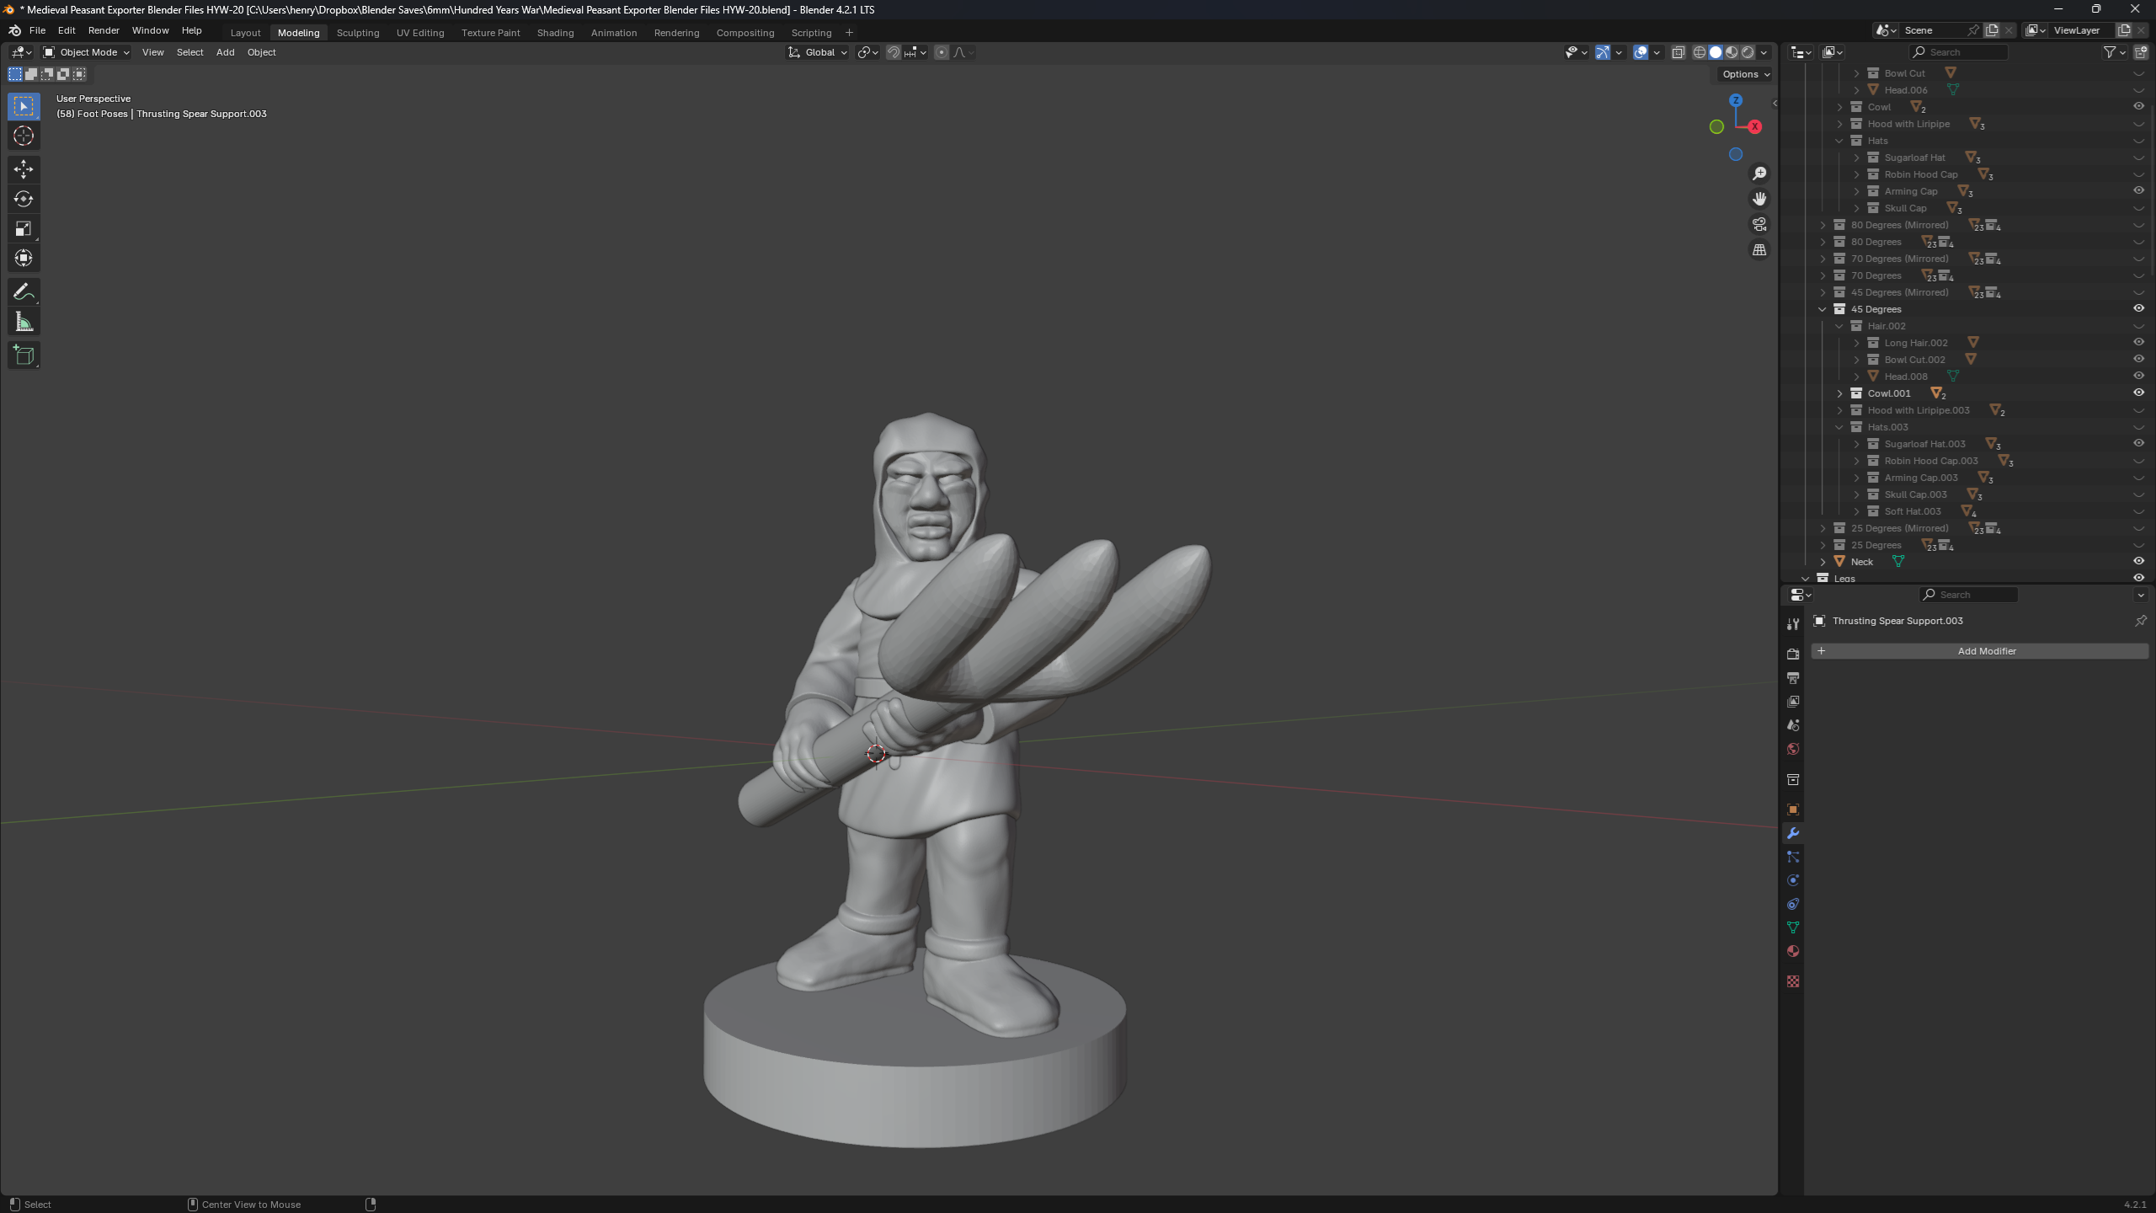Expand the 80 Degrees (Mirrored) collection
This screenshot has width=2156, height=1213.
1822,225
